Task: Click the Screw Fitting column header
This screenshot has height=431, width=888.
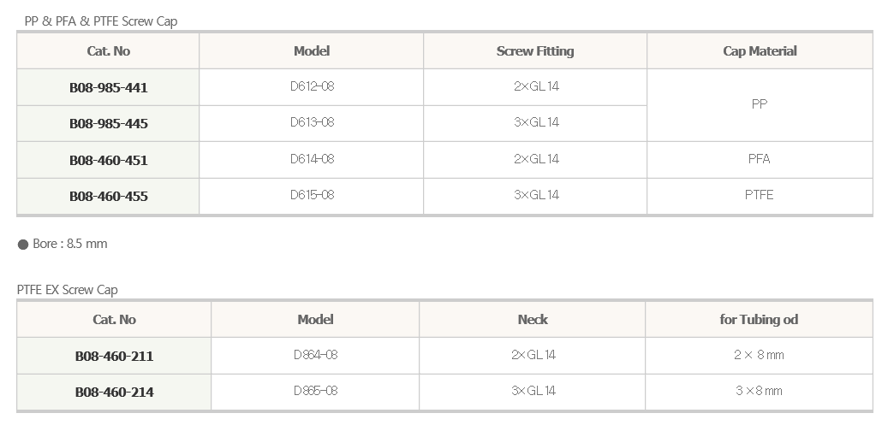Action: (535, 51)
